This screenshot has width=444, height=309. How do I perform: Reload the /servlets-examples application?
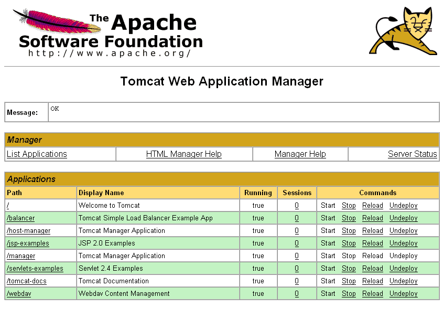pos(373,269)
